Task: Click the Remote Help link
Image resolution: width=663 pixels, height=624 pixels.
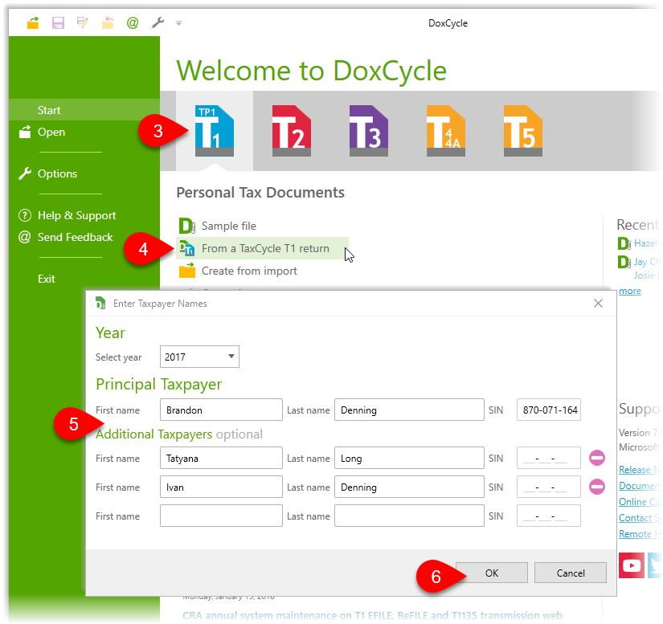Action: pyautogui.click(x=640, y=533)
